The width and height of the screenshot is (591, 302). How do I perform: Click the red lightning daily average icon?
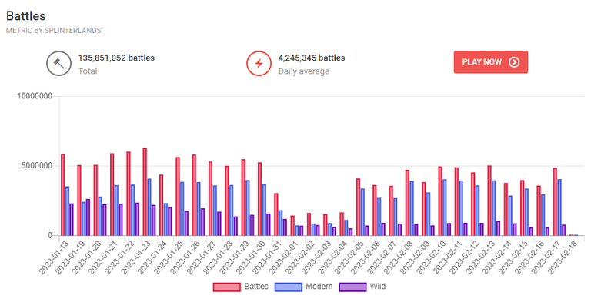coord(259,64)
